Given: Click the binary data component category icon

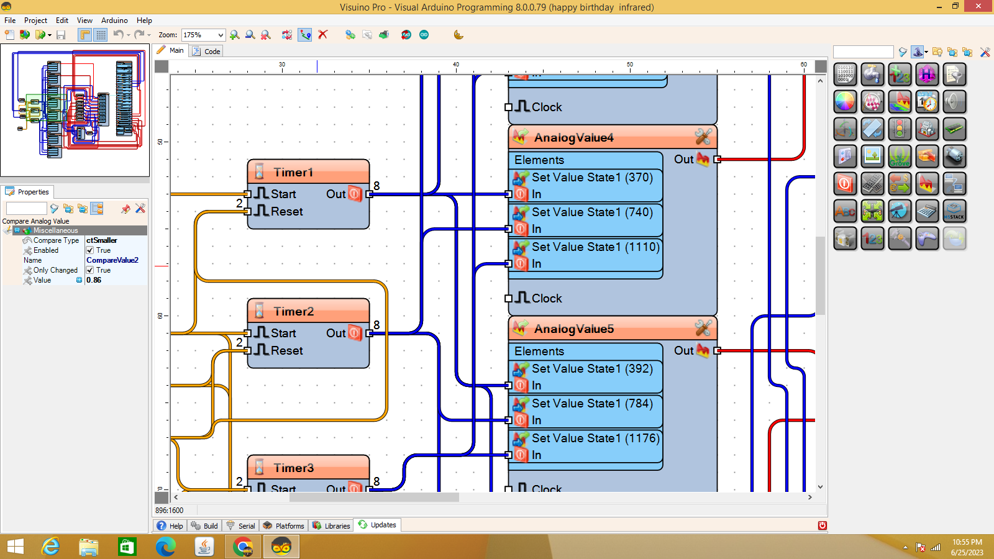Looking at the screenshot, I should 845,75.
